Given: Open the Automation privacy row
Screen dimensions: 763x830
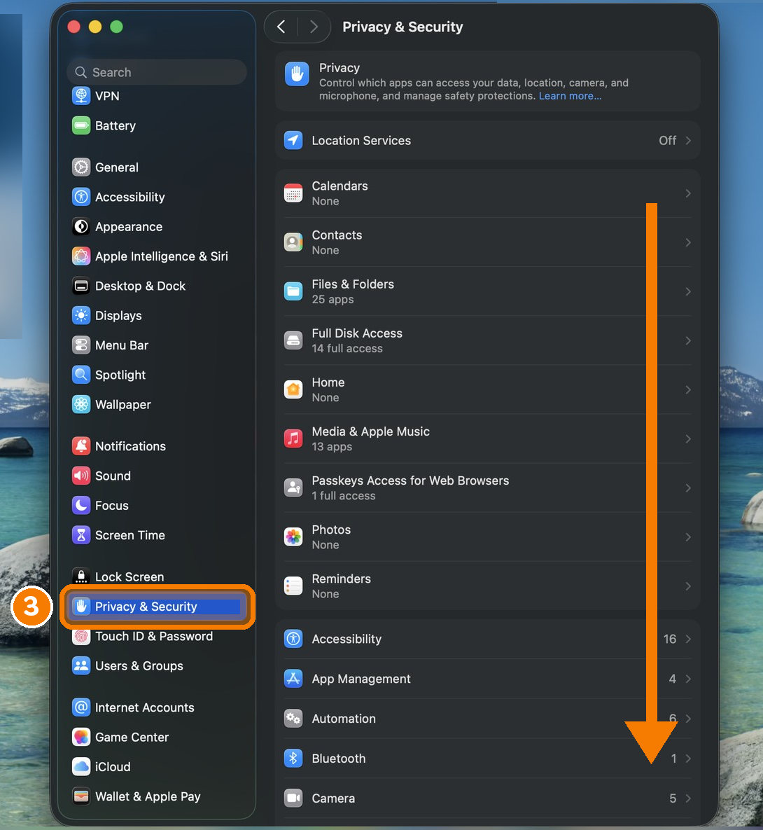Looking at the screenshot, I should tap(487, 719).
